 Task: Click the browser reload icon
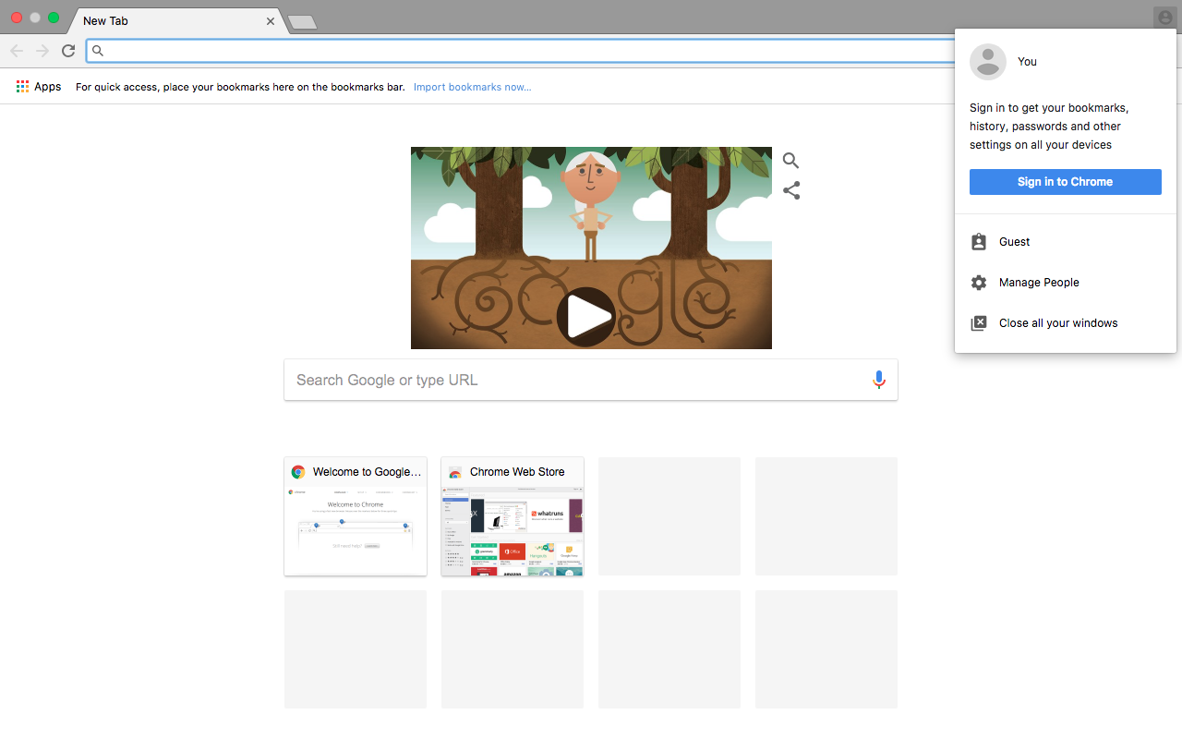coord(68,51)
